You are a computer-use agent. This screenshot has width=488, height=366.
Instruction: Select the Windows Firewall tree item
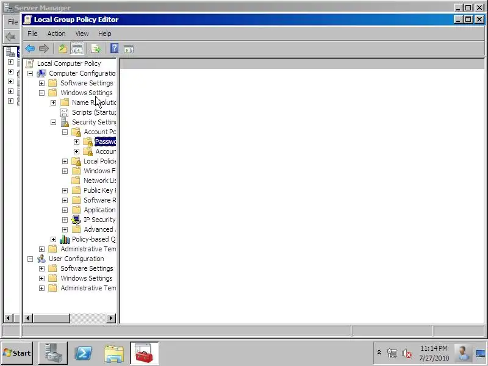99,171
